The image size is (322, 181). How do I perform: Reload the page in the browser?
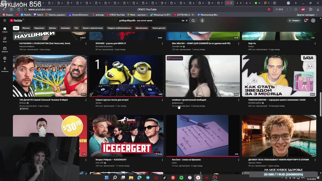tap(19, 9)
